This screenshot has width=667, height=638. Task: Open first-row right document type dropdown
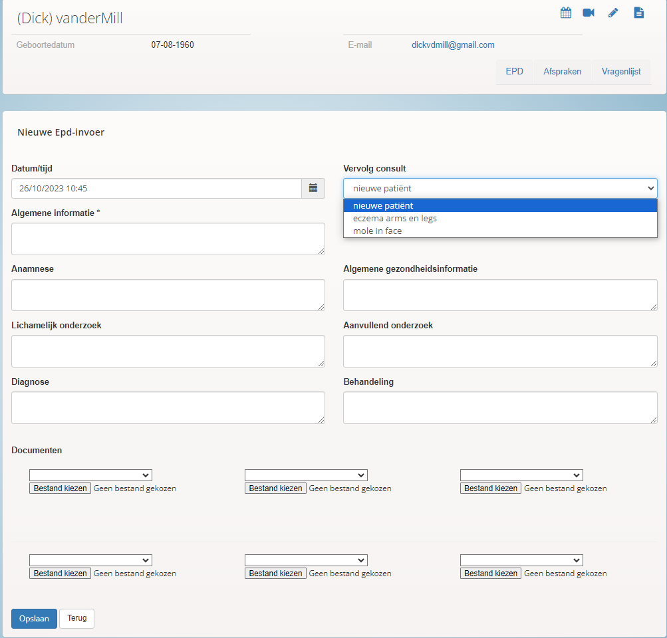[521, 475]
